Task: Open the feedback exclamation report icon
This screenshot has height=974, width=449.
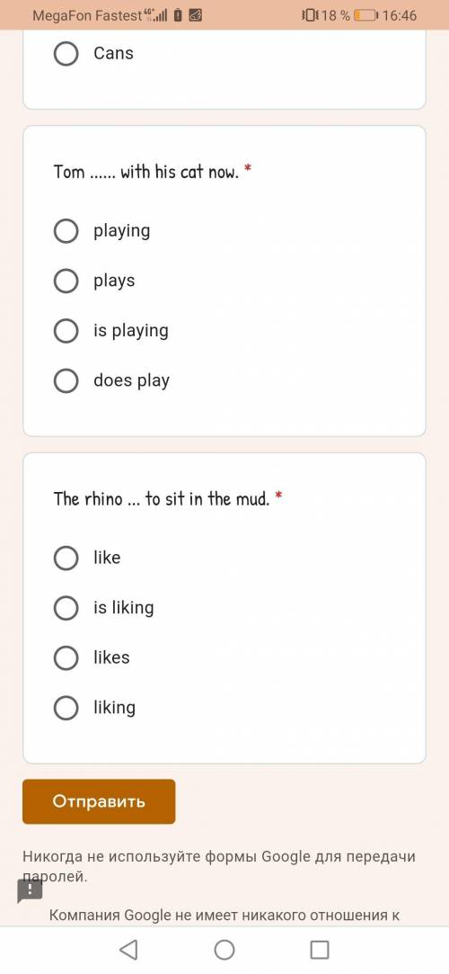Action: click(30, 891)
